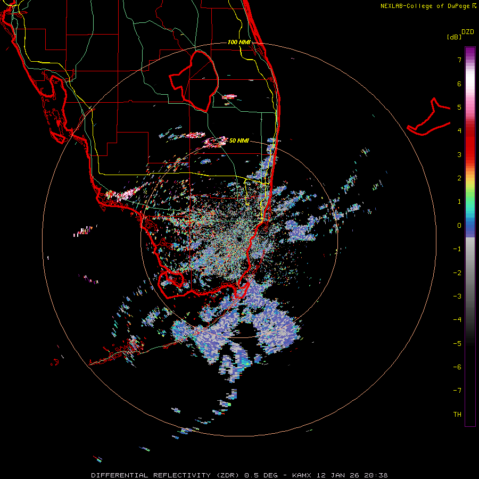This screenshot has width=479, height=479.
Task: Click the 3 dB tick label on the scale
Action: click(459, 154)
